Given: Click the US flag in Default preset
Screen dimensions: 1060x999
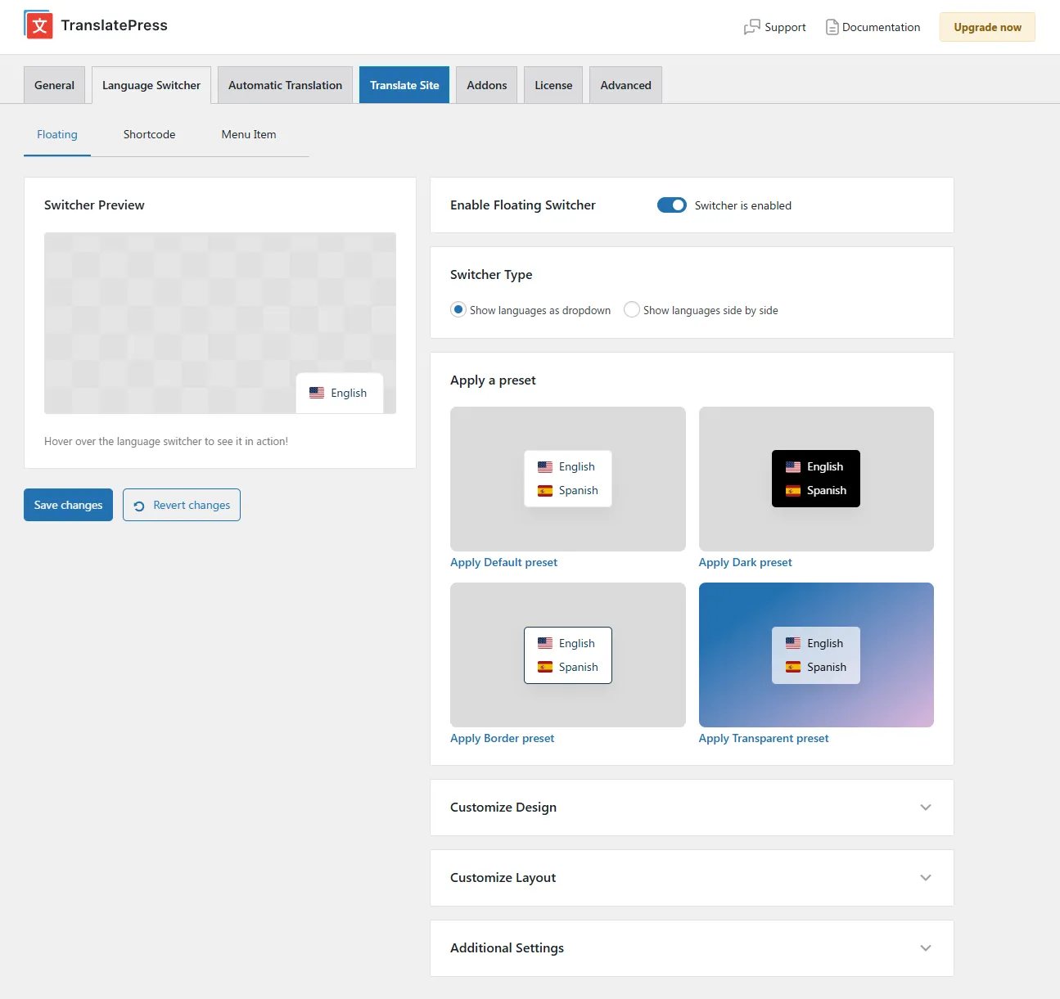Looking at the screenshot, I should (545, 466).
